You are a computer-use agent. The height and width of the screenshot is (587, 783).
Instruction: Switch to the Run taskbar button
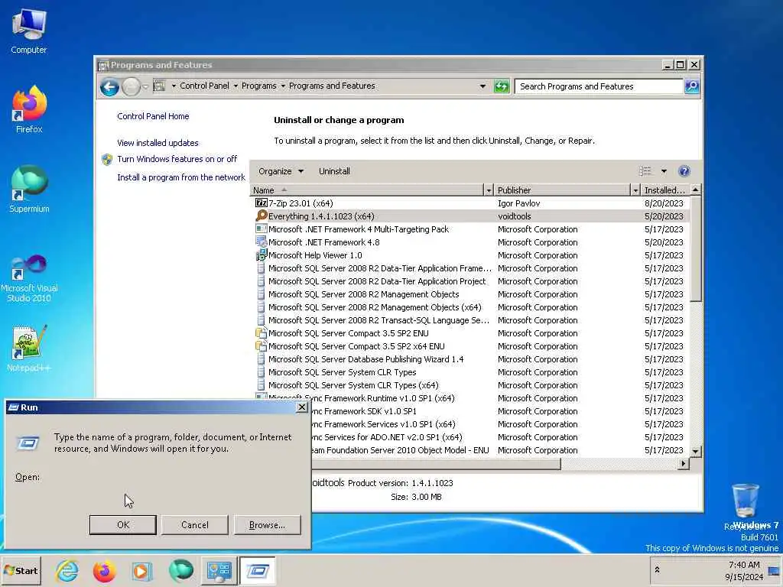coord(257,570)
